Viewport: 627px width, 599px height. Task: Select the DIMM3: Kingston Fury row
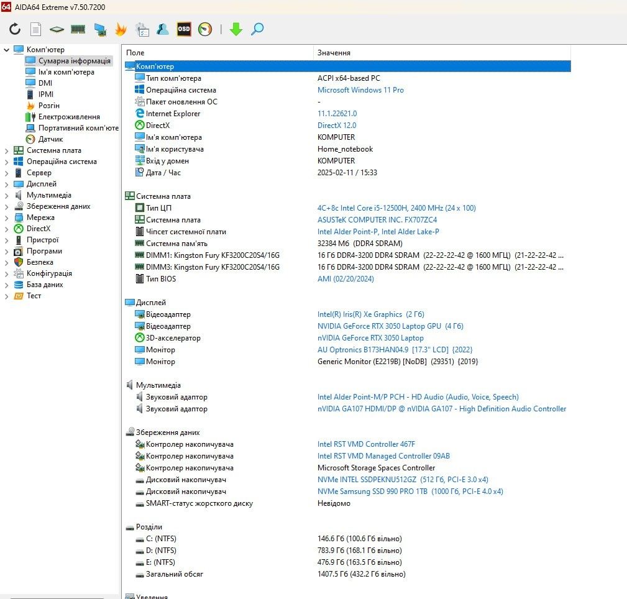click(x=347, y=267)
